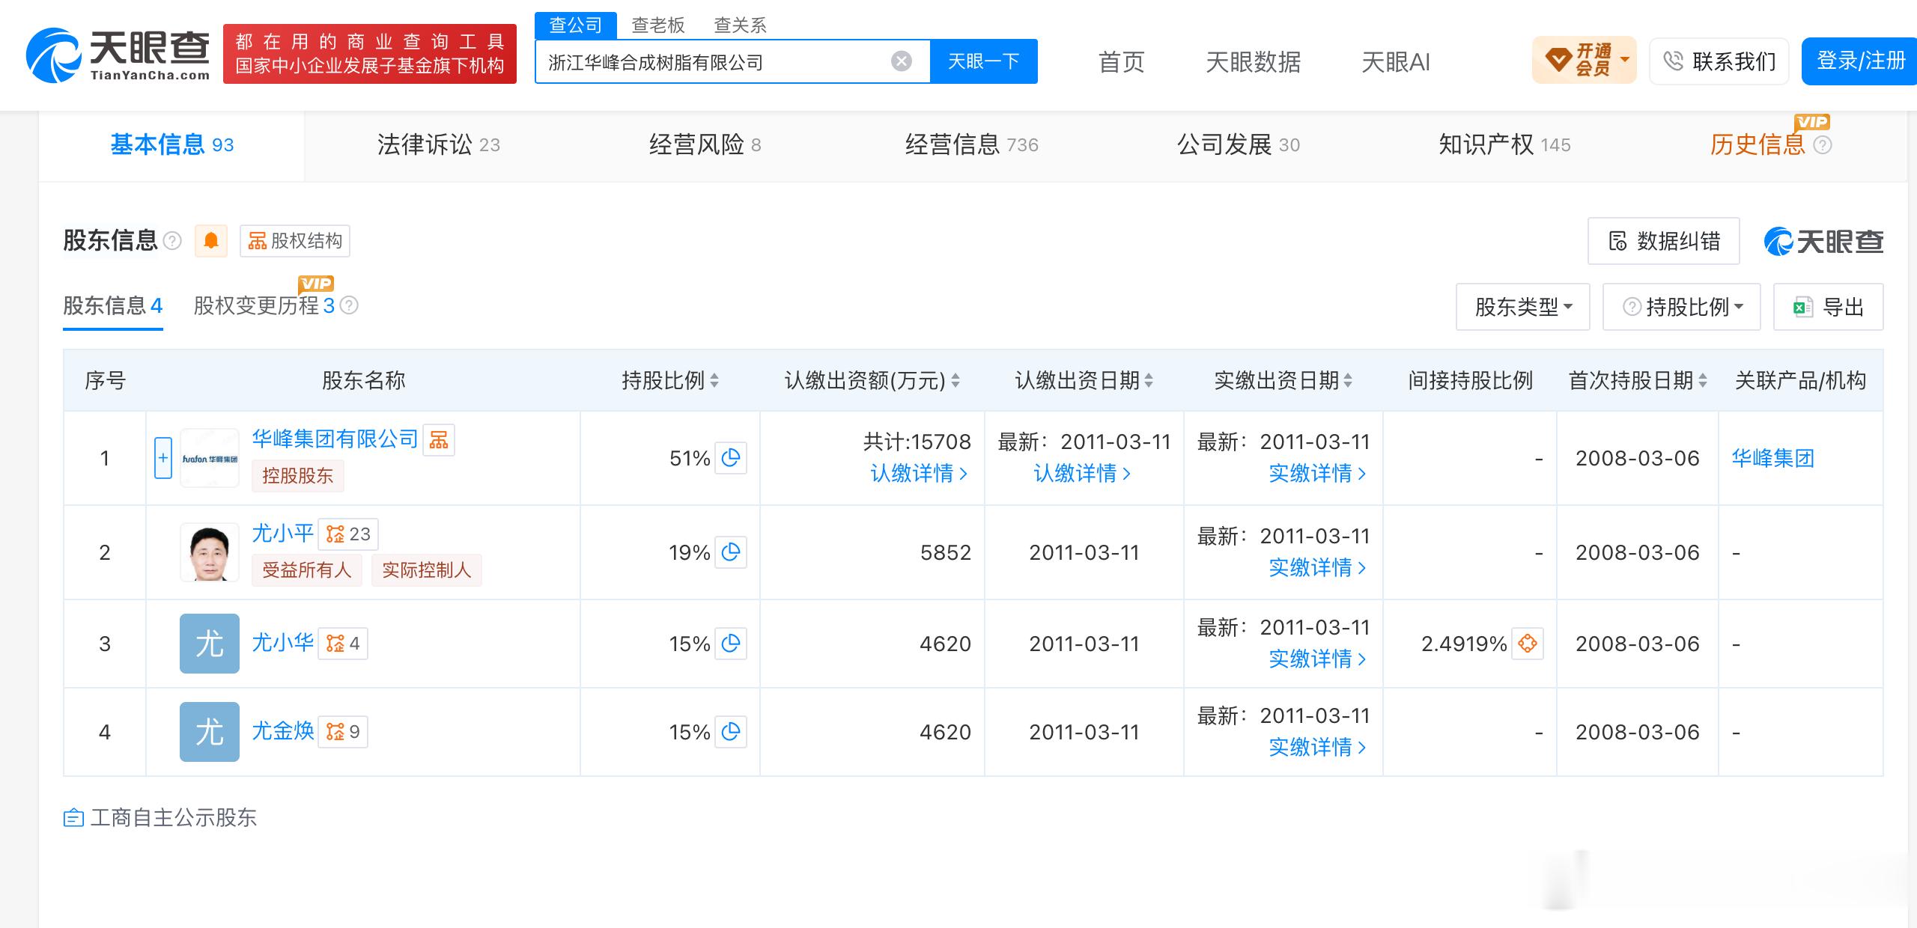Open the 股权变更历程 sub-tab
This screenshot has width=1917, height=928.
[x=264, y=305]
